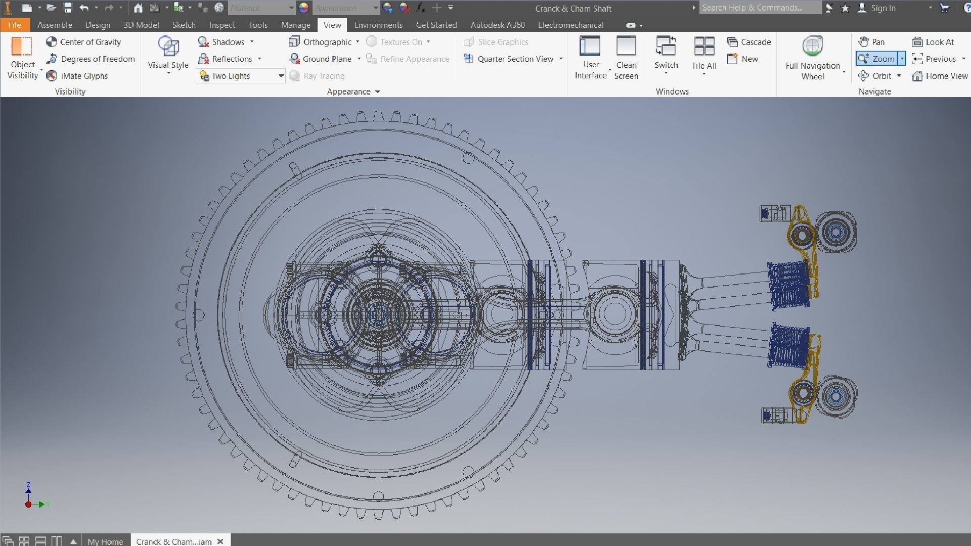
Task: Open the Two Lights lighting style combo box
Action: tap(241, 76)
